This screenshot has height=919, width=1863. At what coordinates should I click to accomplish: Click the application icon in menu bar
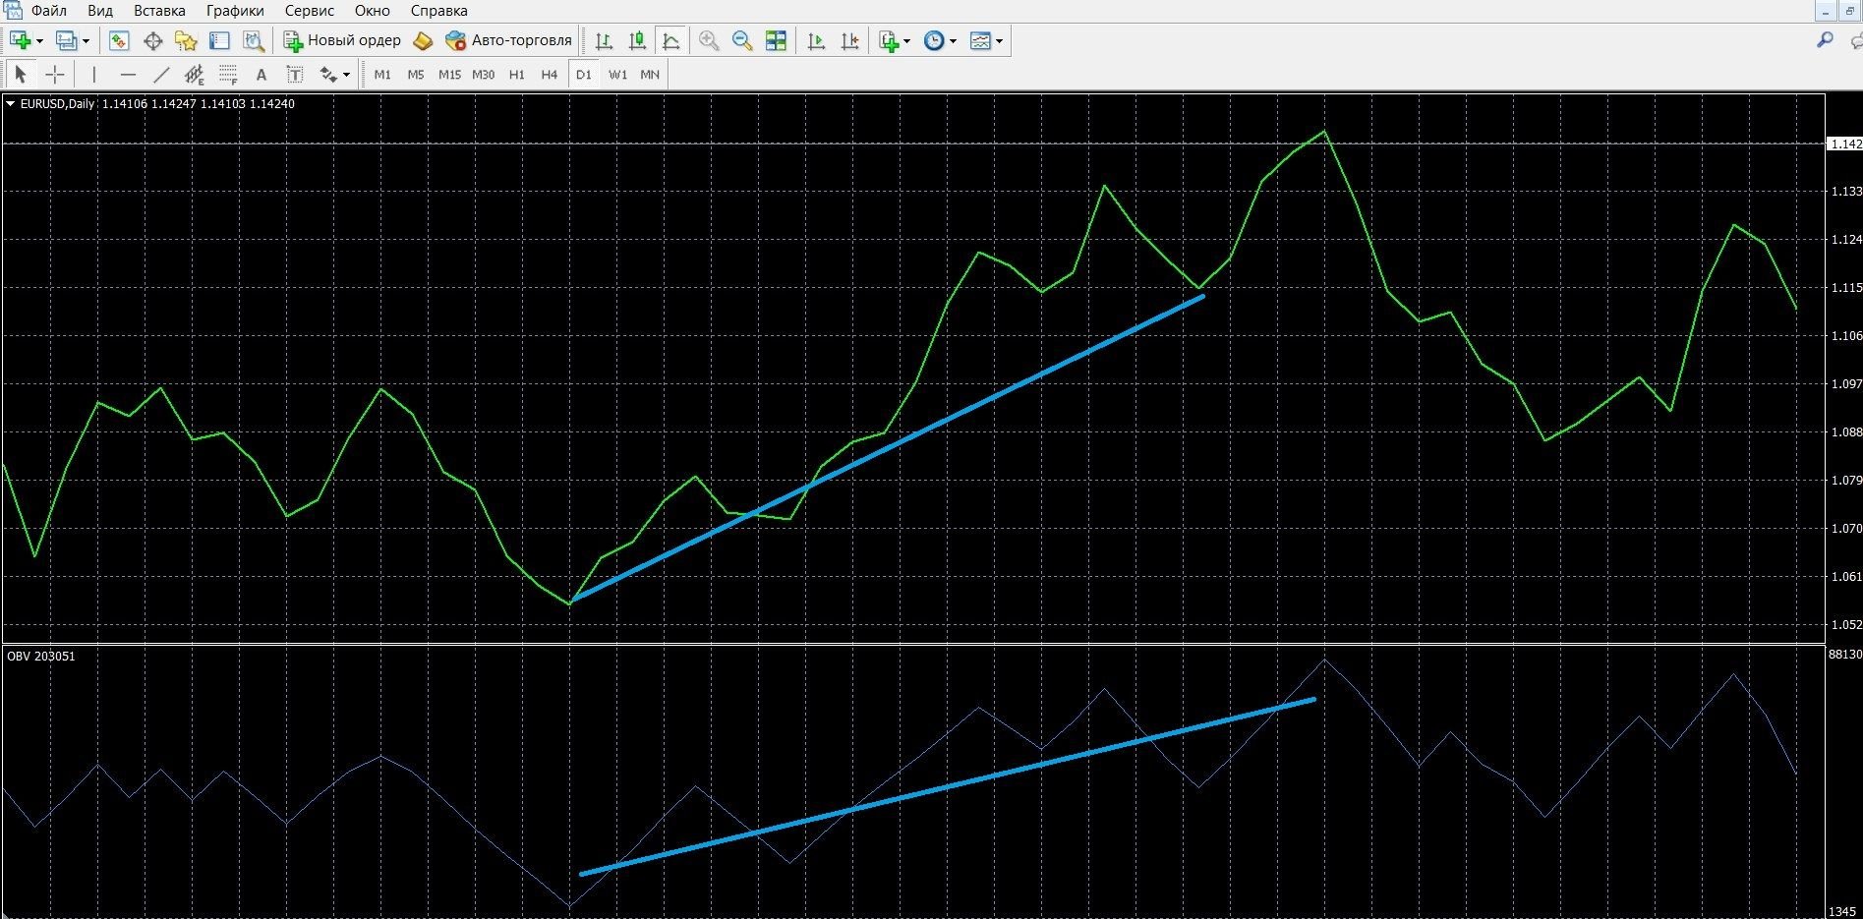11,11
